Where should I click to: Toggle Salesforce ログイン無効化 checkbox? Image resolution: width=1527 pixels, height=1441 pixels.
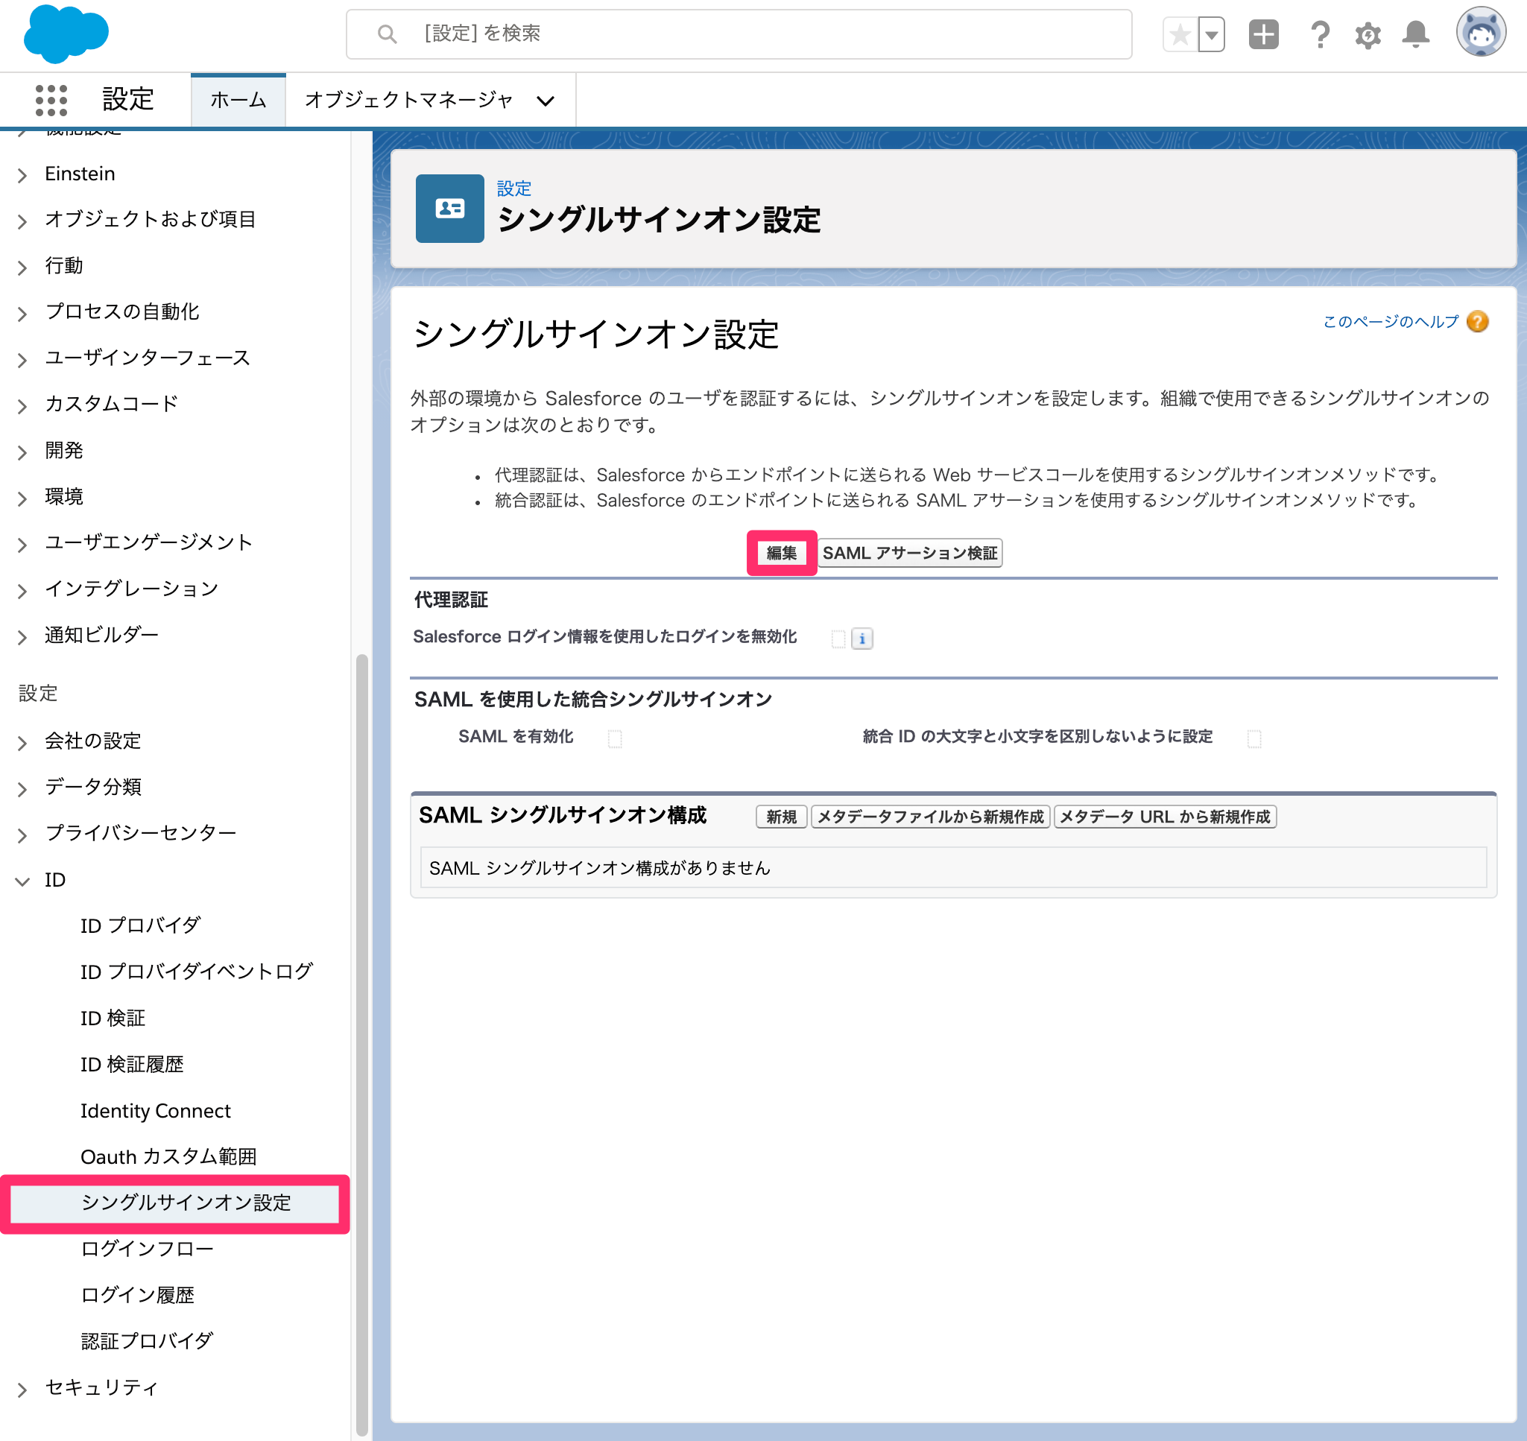coord(838,639)
